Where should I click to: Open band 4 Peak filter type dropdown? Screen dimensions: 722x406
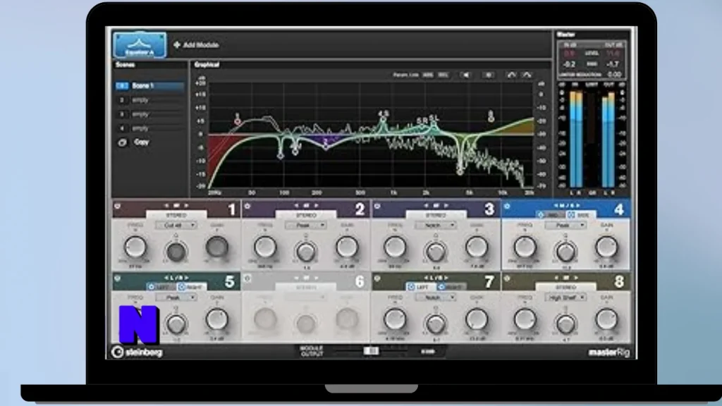coord(565,225)
